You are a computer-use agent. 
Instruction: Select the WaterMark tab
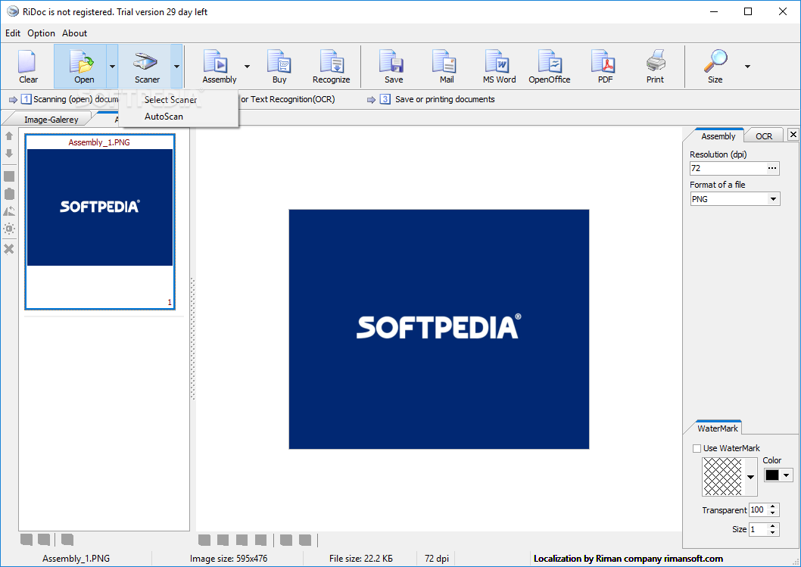click(x=717, y=428)
